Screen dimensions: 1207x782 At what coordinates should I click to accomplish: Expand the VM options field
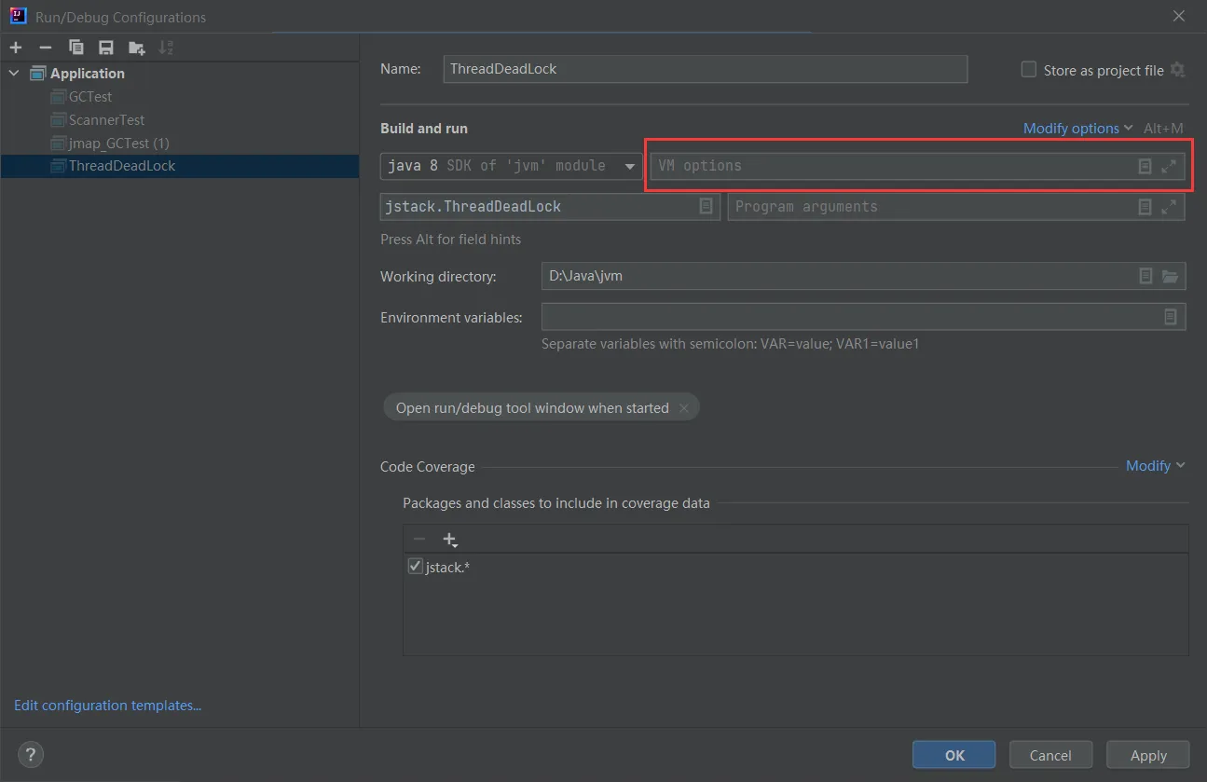point(1169,166)
